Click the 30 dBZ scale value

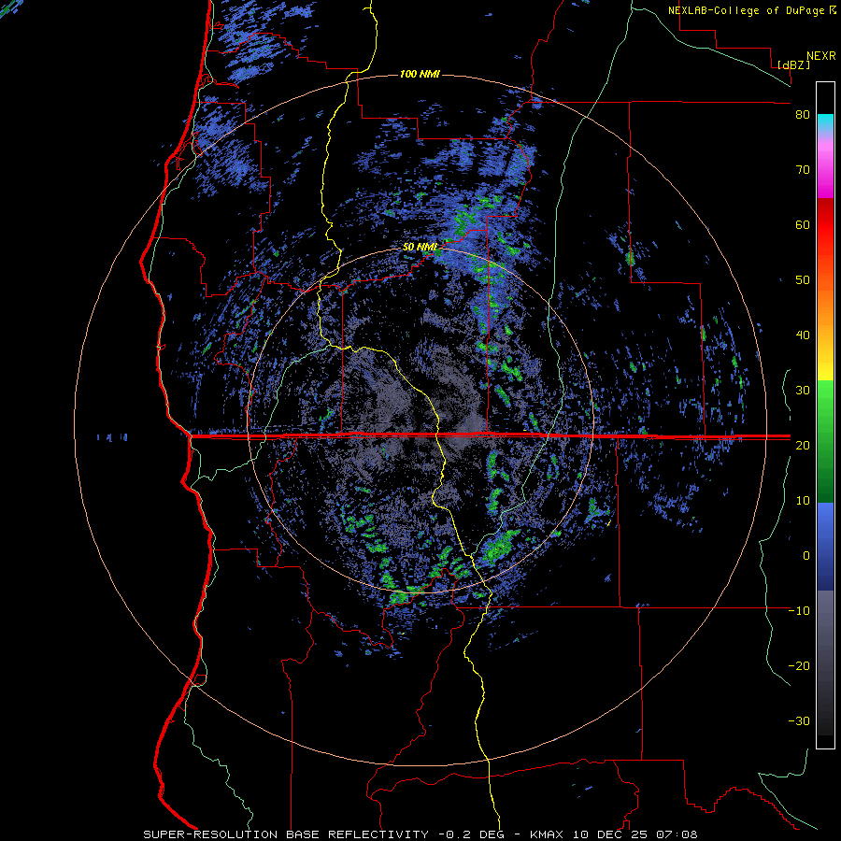803,391
